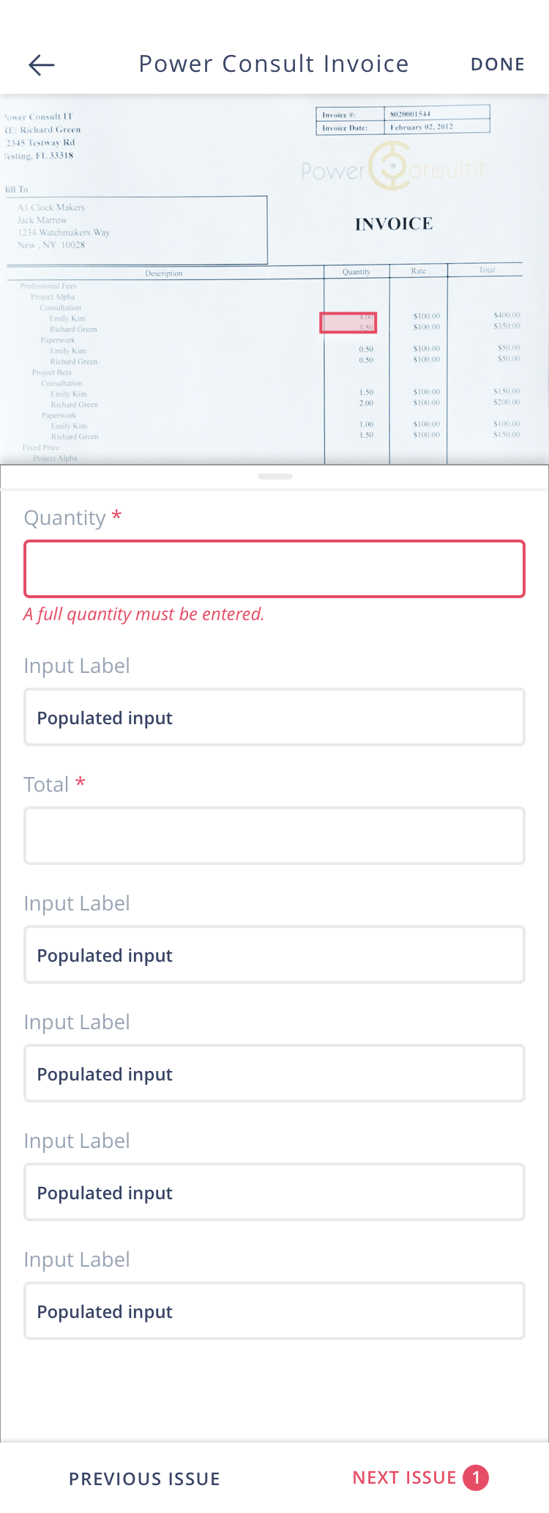Click the highlighted quantity box on invoice
Image resolution: width=549 pixels, height=1513 pixels.
pos(348,323)
